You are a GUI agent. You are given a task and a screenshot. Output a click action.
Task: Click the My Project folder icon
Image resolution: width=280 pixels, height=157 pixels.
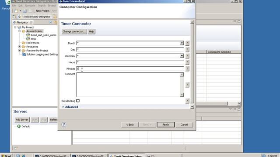click(x=19, y=27)
